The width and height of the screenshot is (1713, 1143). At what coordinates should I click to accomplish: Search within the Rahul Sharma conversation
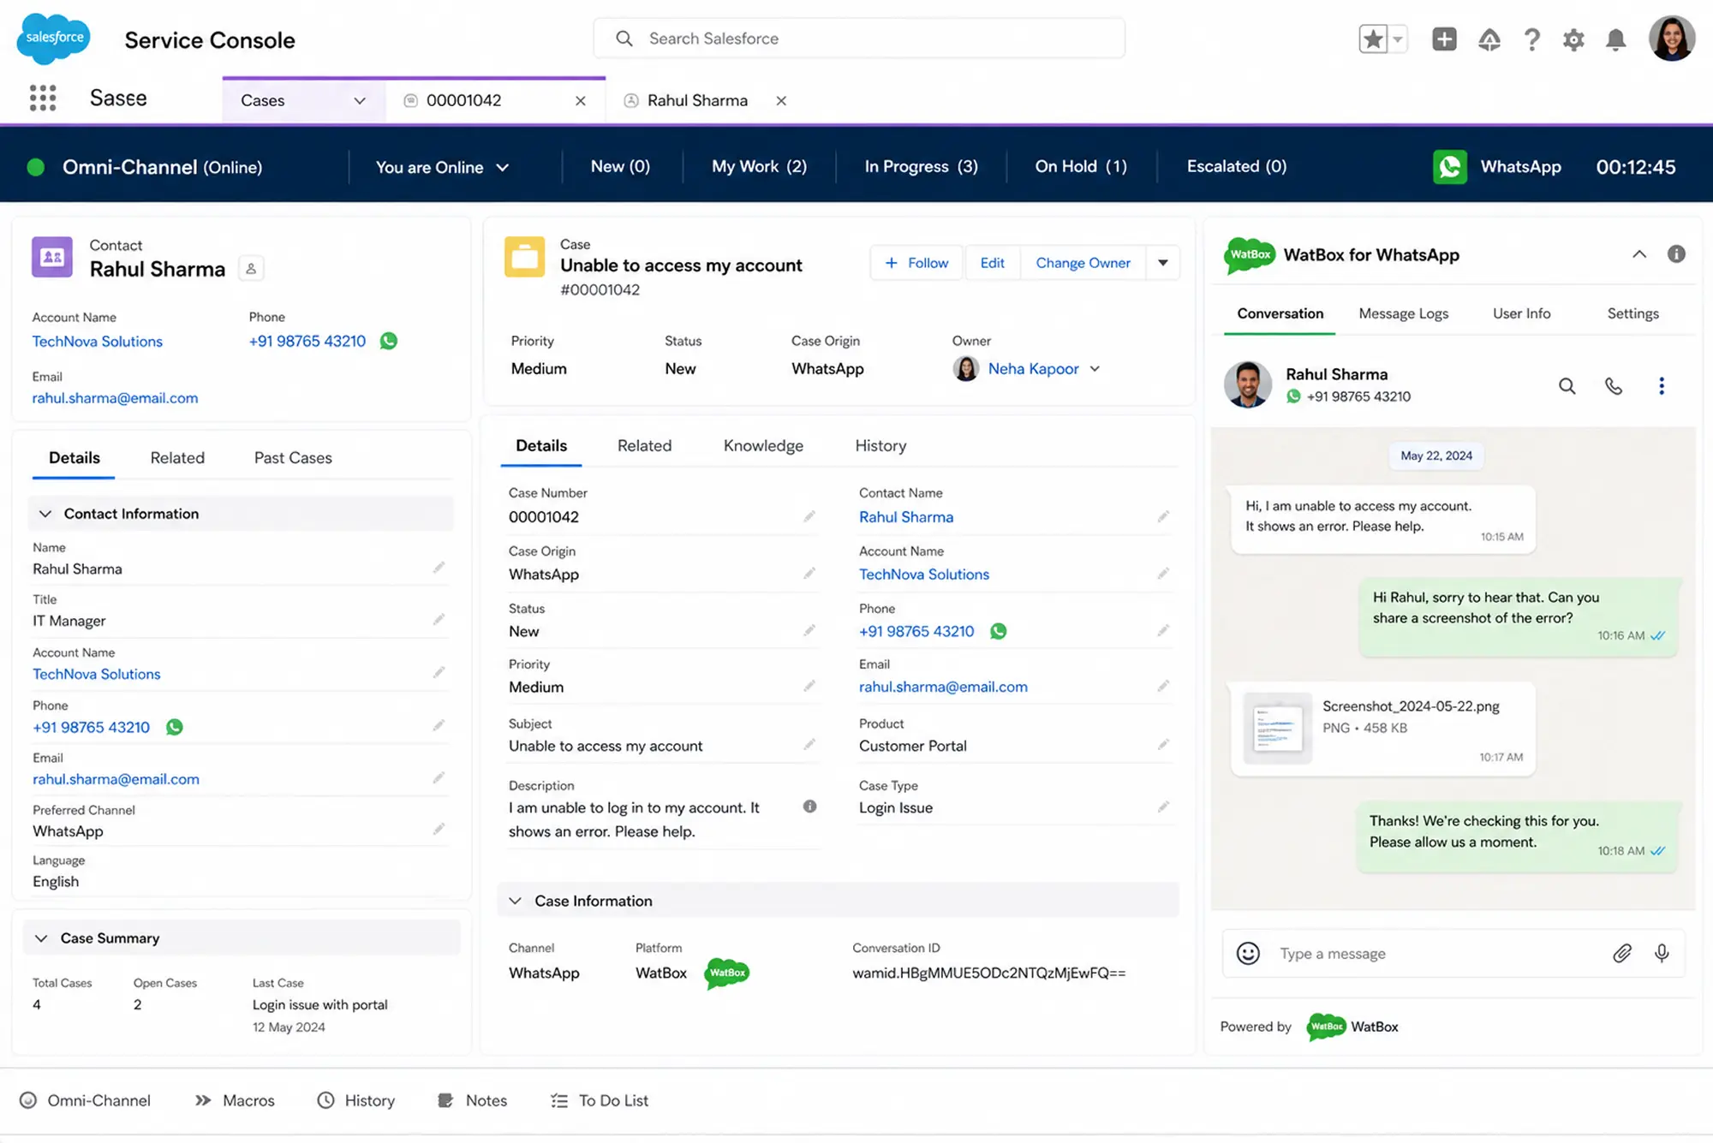coord(1567,386)
